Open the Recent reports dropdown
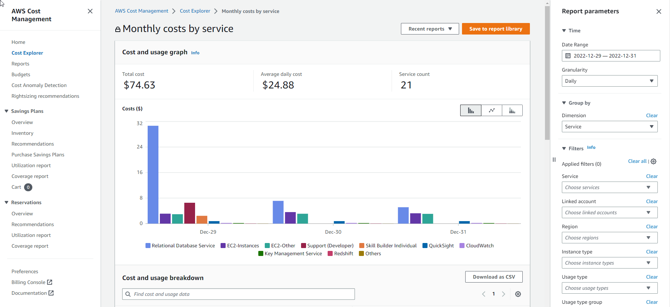The height and width of the screenshot is (307, 670). click(x=430, y=29)
